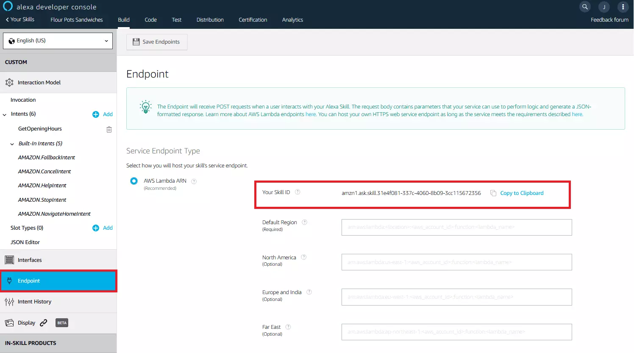Screen dimensions: 634x353
Task: Click the skill ID text amzn1.ask.skill
Action: (x=411, y=193)
